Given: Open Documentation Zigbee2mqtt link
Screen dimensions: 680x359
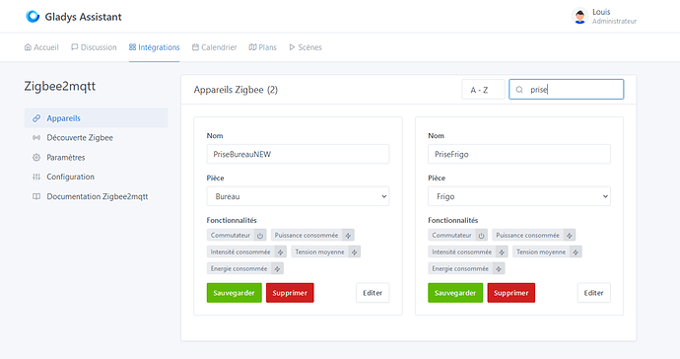Looking at the screenshot, I should pyautogui.click(x=97, y=196).
